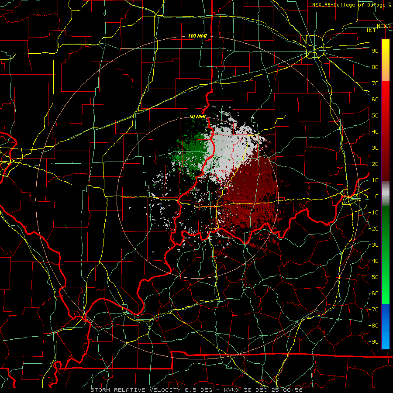Click the 70 value on the velocity scale

(x=375, y=83)
